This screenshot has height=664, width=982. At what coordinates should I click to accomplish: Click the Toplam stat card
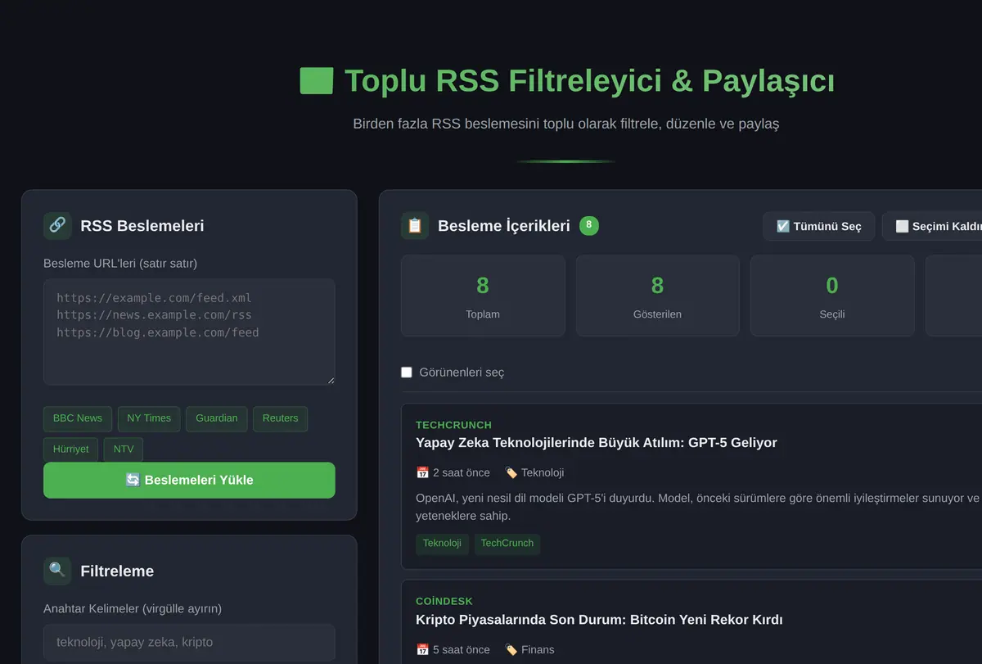click(x=483, y=296)
